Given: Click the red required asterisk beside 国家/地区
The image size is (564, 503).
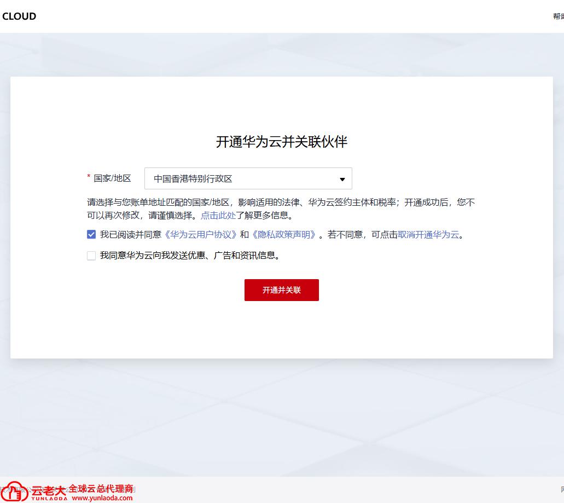Looking at the screenshot, I should click(89, 177).
